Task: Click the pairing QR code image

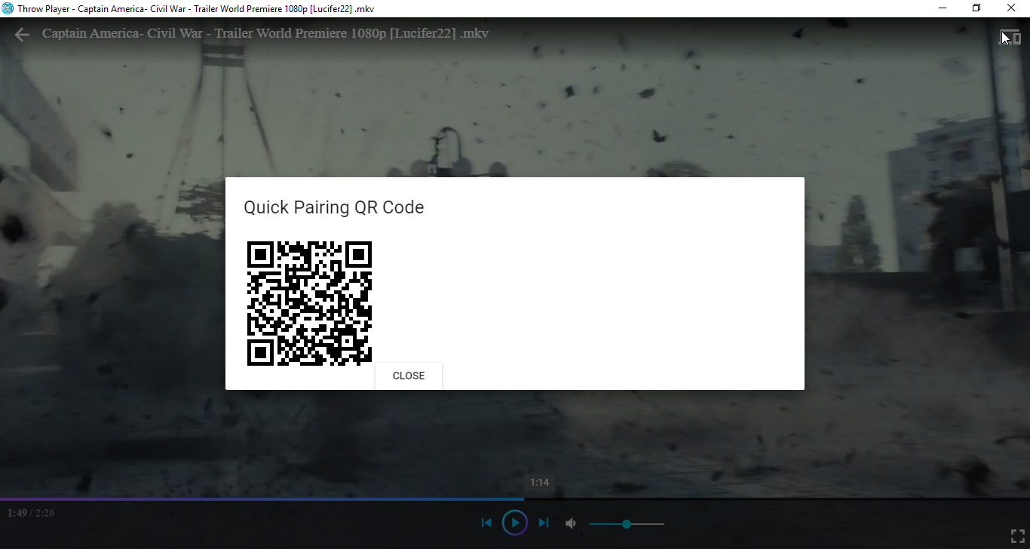Action: pos(309,303)
